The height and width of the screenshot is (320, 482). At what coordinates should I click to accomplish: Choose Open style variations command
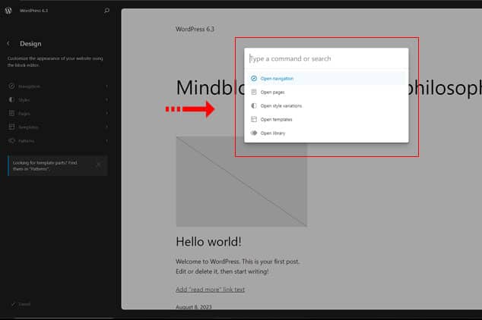pos(326,105)
